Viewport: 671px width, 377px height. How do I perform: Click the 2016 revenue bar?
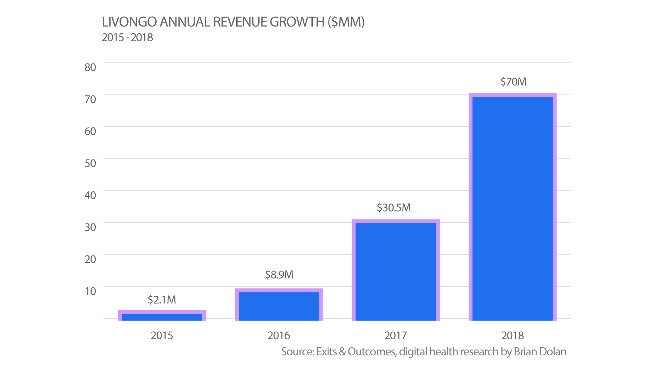[x=279, y=304]
